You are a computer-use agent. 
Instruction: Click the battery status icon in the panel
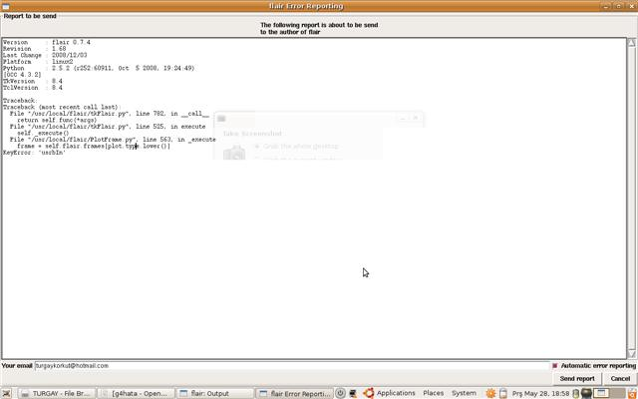(x=576, y=393)
